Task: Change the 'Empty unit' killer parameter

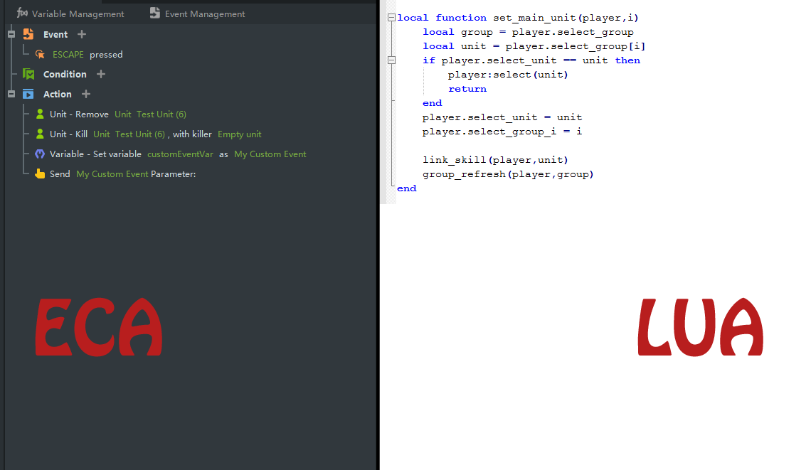Action: [240, 134]
